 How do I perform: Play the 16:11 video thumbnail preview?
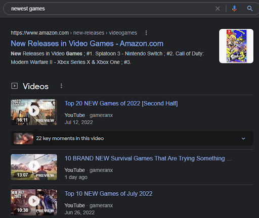click(x=34, y=112)
